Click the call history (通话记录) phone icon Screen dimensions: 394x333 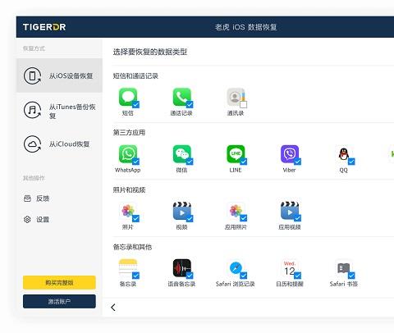(181, 97)
